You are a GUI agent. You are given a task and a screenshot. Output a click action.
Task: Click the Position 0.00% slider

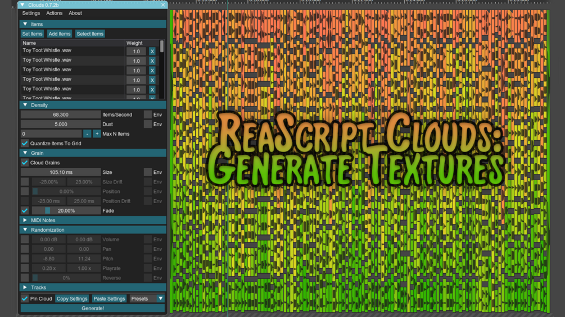point(66,191)
